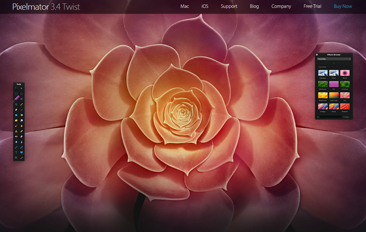The image size is (366, 232).
Task: Select the blue heart Shape tool
Action: pyautogui.click(x=22, y=153)
